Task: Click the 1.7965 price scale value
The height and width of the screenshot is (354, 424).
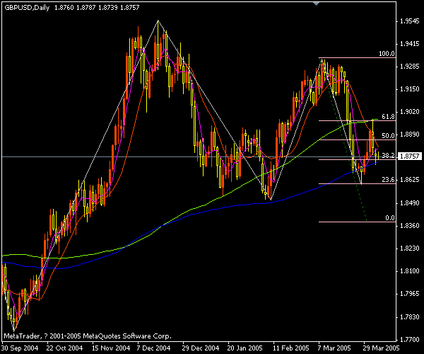Action: (409, 294)
